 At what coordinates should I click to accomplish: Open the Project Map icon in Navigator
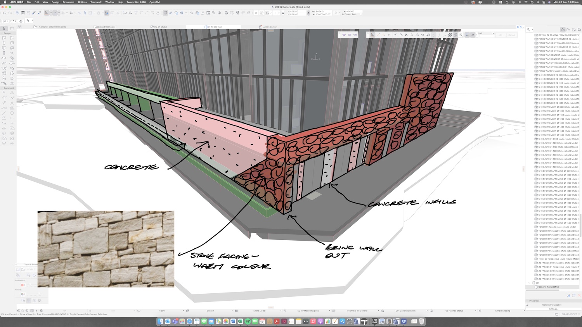point(563,29)
